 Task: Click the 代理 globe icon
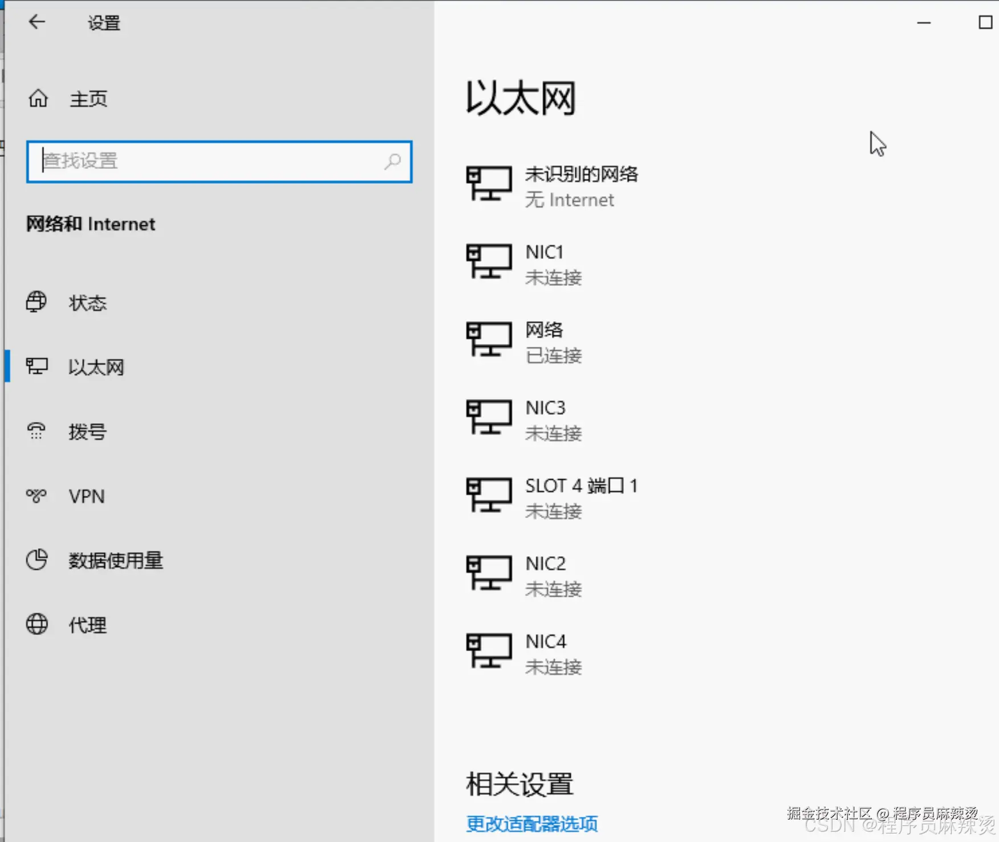click(x=36, y=624)
